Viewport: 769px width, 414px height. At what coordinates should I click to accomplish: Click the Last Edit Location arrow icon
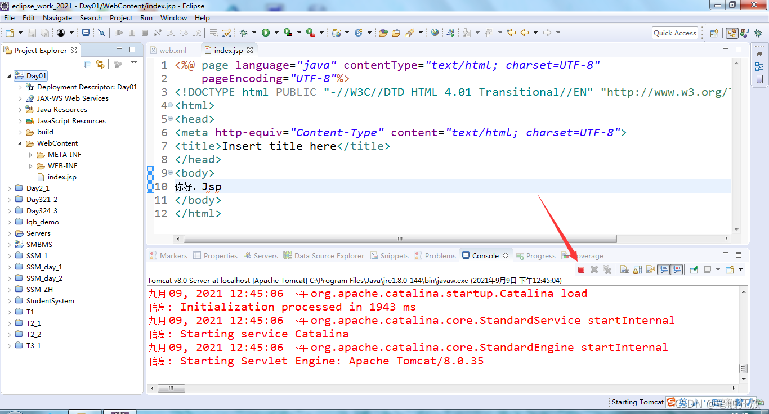[511, 33]
